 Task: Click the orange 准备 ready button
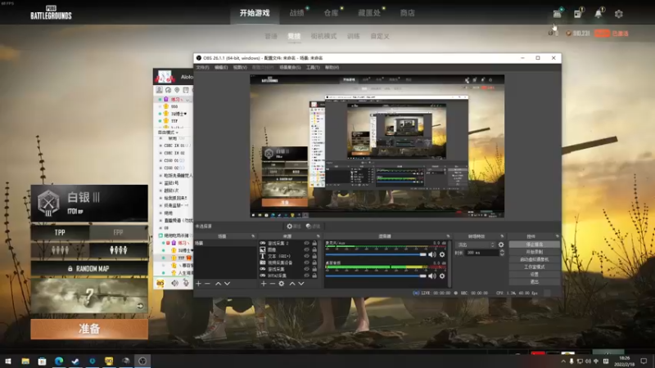[89, 329]
